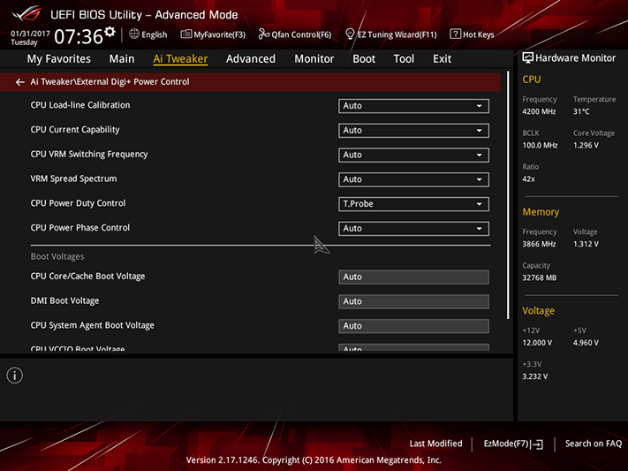Select the Exit tab

(443, 59)
